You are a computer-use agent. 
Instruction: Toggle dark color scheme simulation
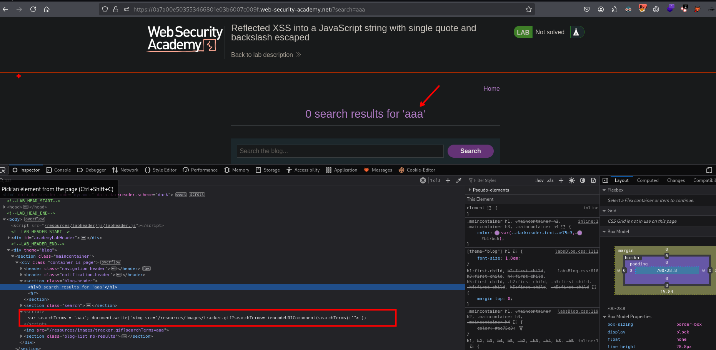click(583, 180)
